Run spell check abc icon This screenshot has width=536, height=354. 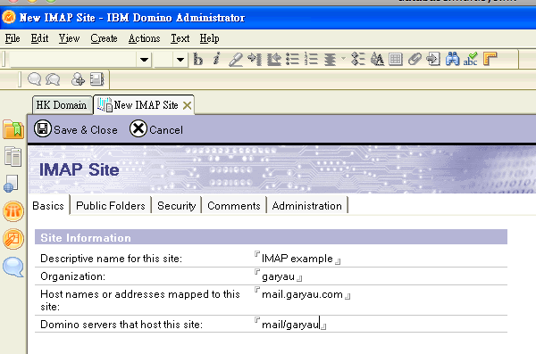click(x=471, y=59)
